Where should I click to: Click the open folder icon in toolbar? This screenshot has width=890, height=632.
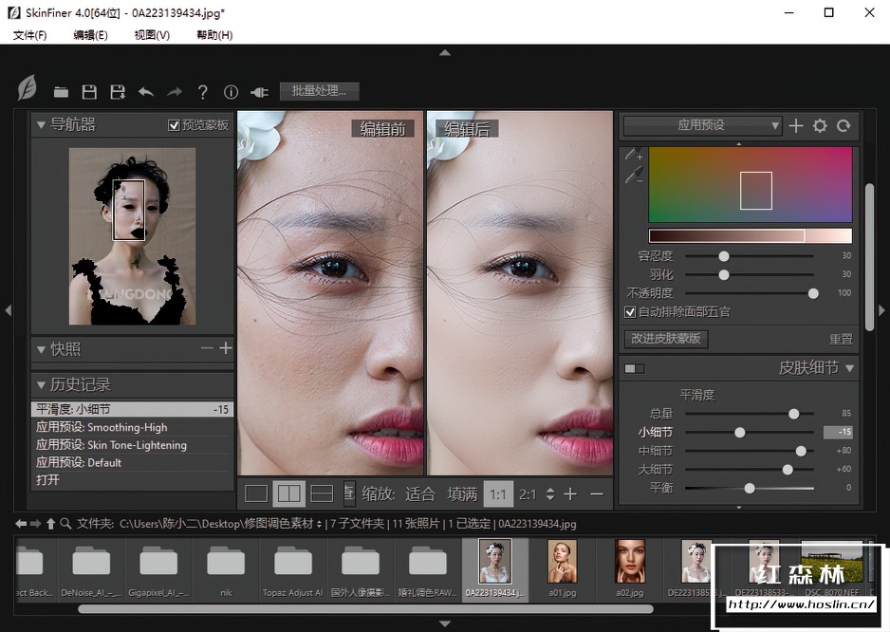tap(61, 92)
